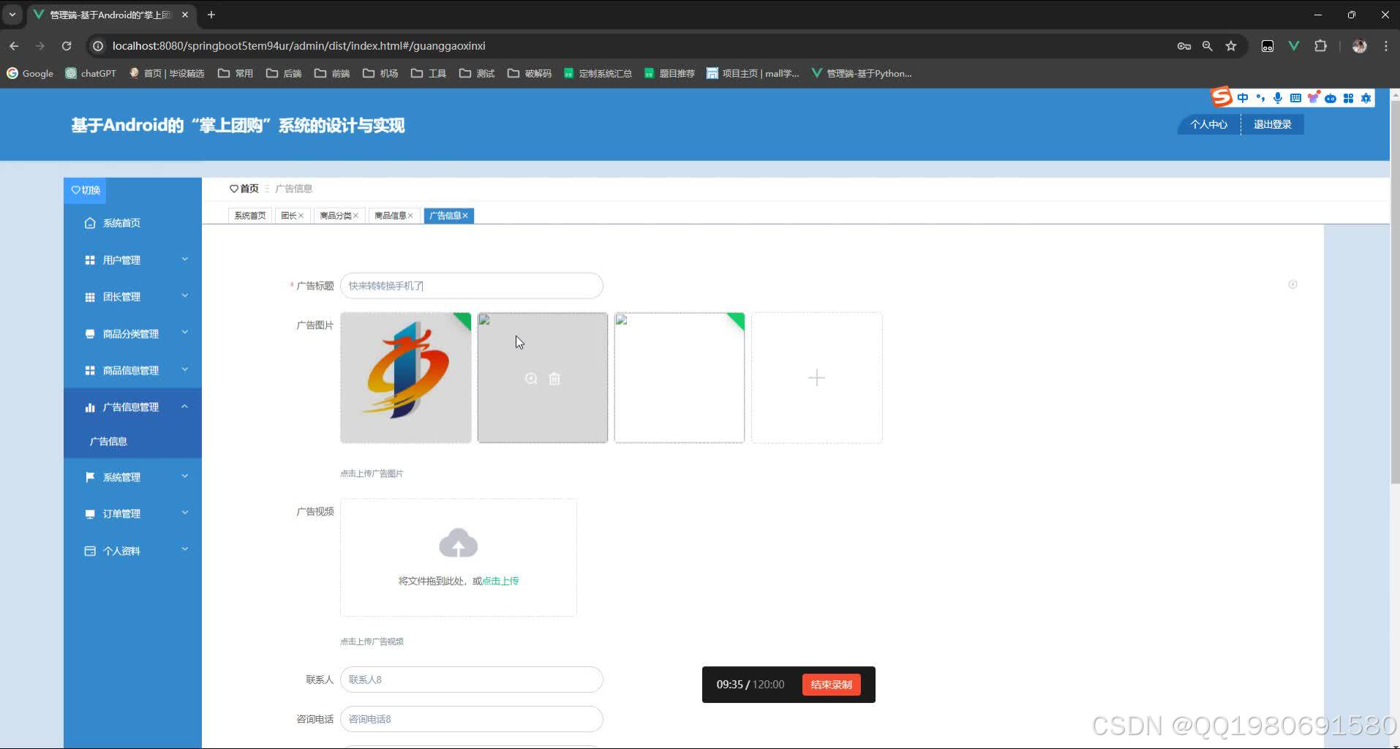Click the user management grid icon
This screenshot has height=749, width=1400.
90,260
